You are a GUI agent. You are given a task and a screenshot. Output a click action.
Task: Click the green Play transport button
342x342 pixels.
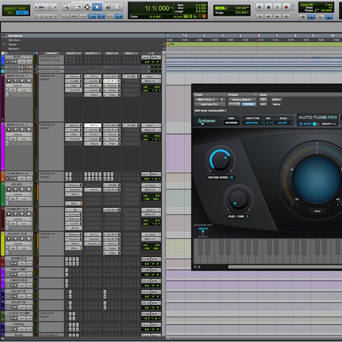278,7
